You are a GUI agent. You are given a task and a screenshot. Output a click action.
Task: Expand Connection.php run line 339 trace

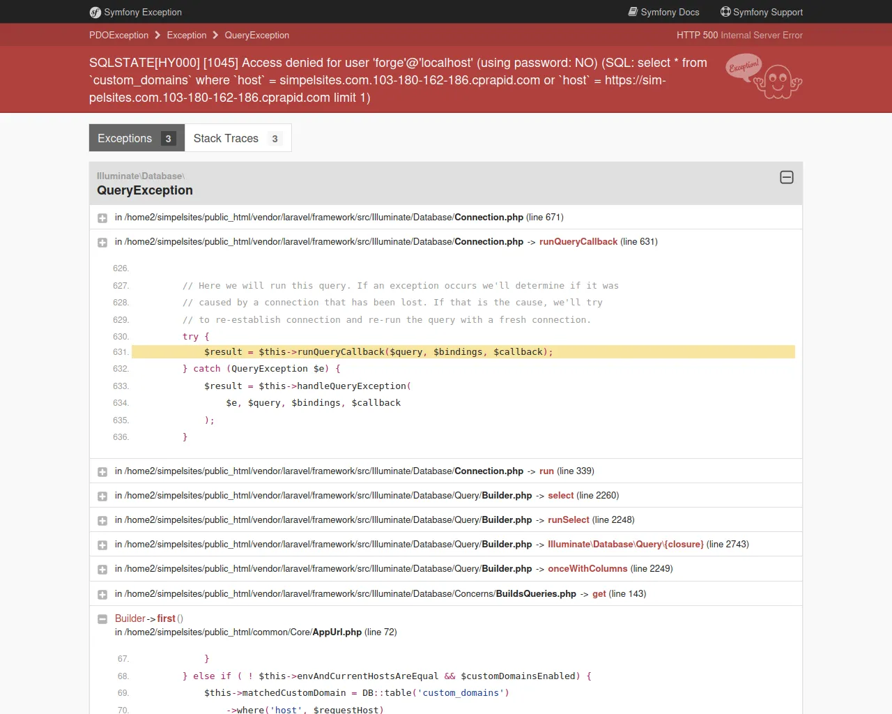click(x=102, y=472)
